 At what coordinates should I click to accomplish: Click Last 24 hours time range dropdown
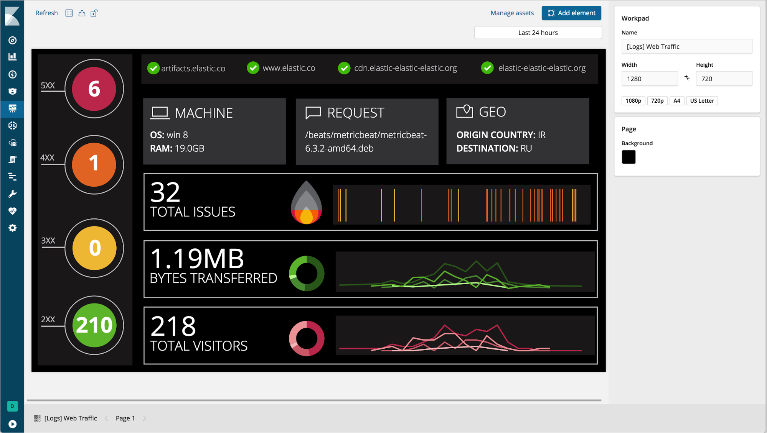pyautogui.click(x=538, y=33)
